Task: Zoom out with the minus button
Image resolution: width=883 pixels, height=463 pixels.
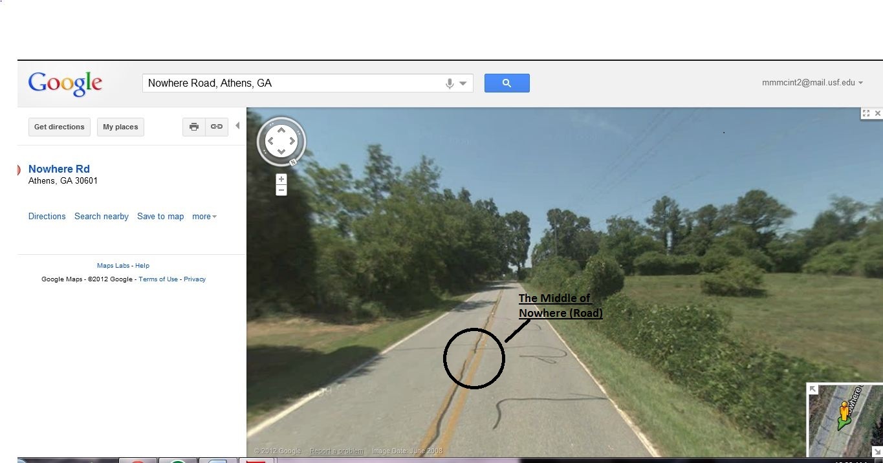Action: click(x=281, y=190)
